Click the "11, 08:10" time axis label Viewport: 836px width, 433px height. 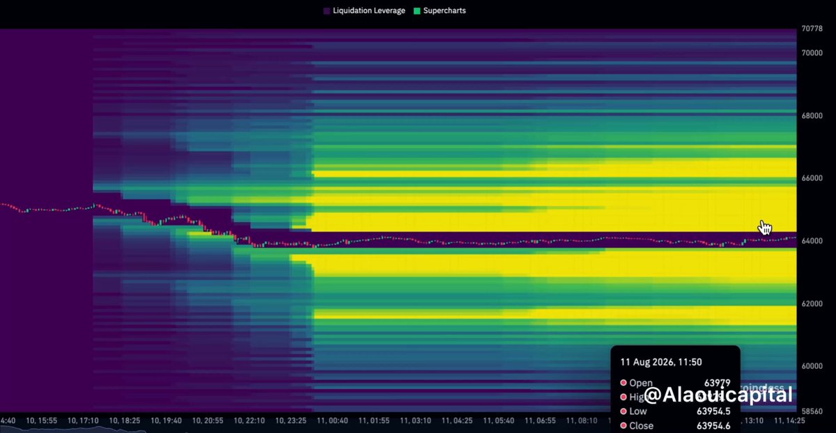point(582,420)
